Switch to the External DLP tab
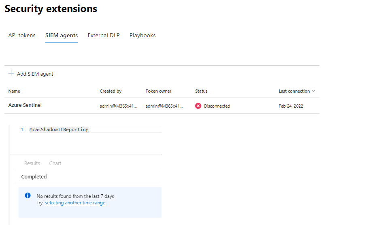This screenshot has height=225, width=383. 104,35
